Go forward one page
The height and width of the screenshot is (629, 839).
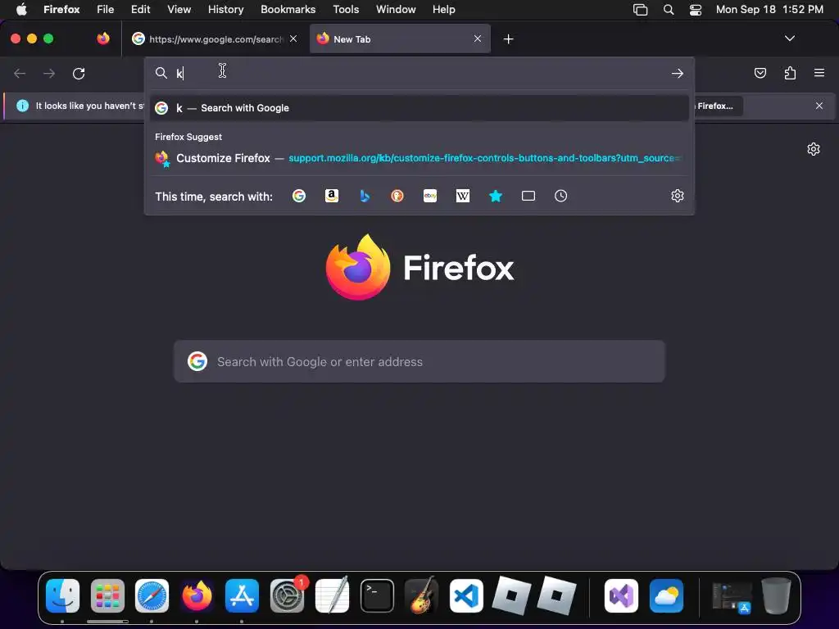[49, 73]
